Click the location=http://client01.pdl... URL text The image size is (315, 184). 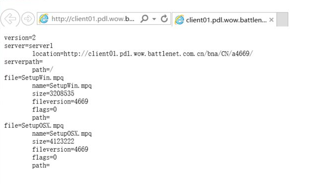tap(142, 54)
